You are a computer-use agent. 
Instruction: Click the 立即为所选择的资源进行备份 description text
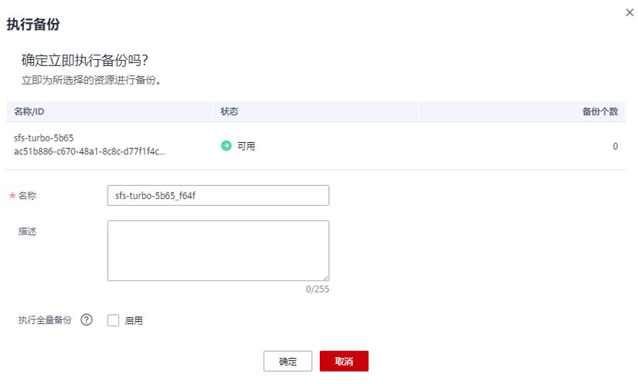91,80
